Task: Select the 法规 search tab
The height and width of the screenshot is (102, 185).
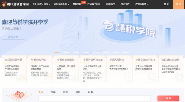Action: coord(65,92)
